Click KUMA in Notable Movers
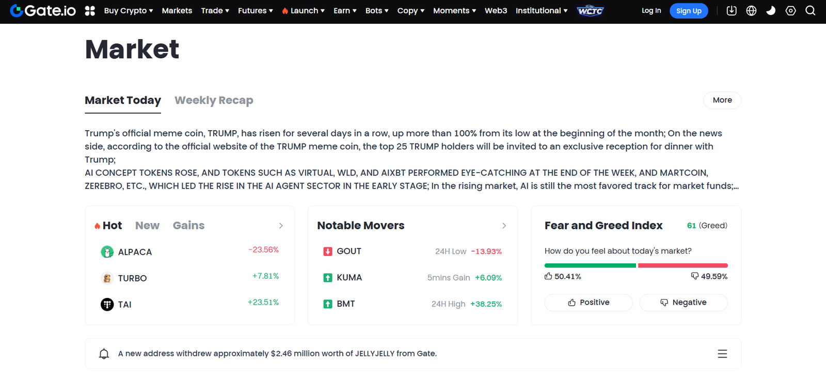The image size is (826, 376). click(349, 278)
